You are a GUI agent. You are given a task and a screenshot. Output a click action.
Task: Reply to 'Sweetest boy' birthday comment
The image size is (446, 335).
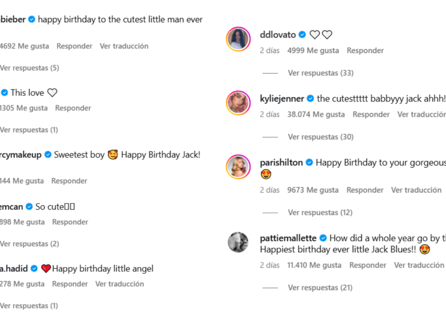[69, 181]
